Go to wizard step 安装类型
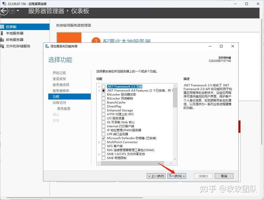264x200 pixels. tap(59, 79)
